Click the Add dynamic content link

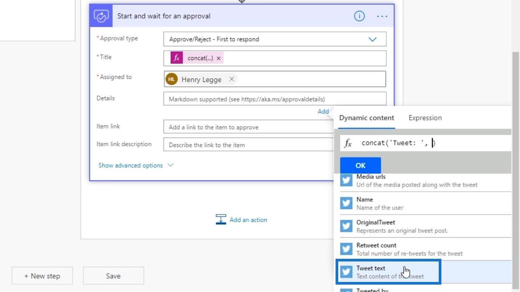coord(323,111)
